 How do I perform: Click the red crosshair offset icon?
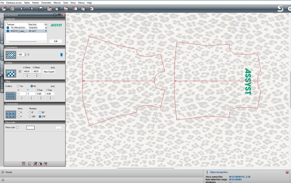click(x=20, y=71)
